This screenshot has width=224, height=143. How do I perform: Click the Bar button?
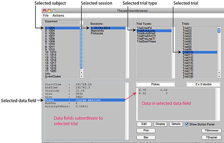click(146, 137)
